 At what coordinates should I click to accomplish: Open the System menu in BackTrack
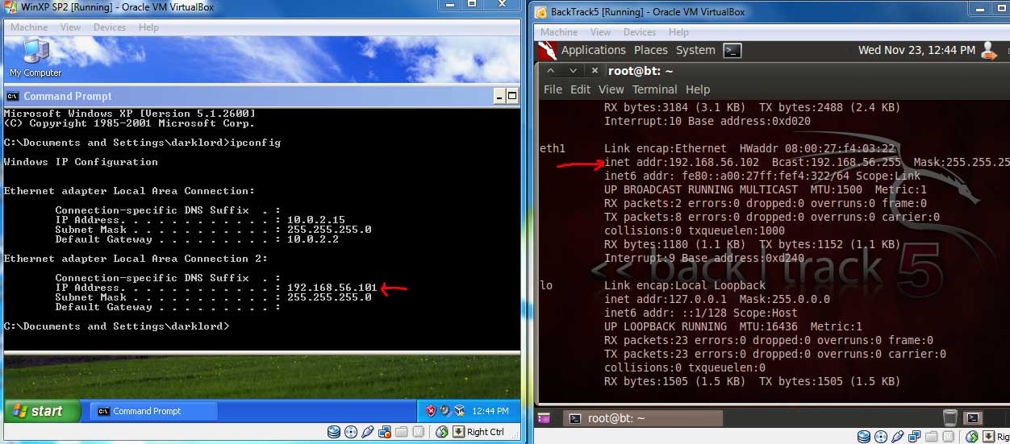click(x=695, y=50)
